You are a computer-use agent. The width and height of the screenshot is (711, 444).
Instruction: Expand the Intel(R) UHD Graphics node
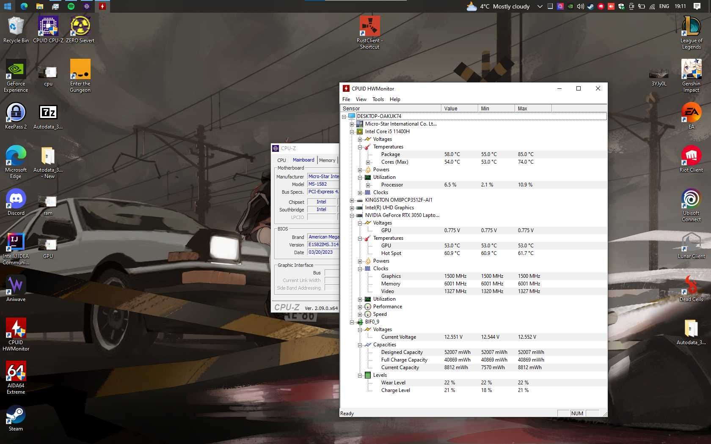coord(352,208)
